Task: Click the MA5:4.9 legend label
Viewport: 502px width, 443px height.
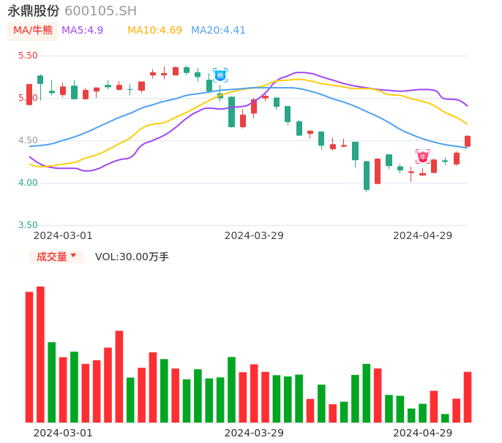Action: point(82,31)
